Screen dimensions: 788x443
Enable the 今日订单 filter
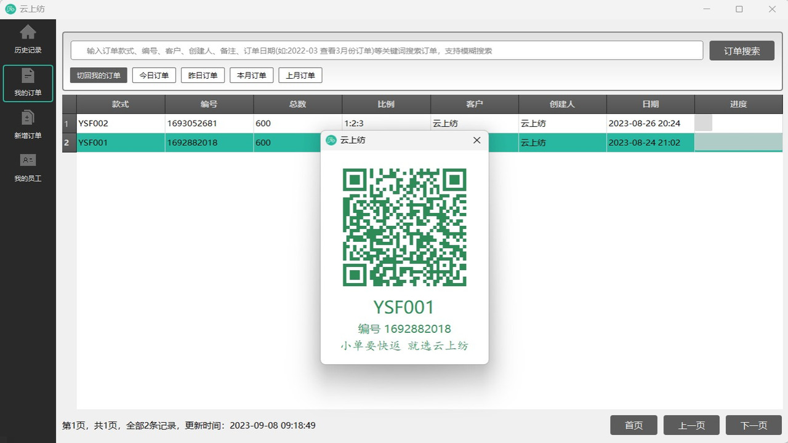tap(153, 75)
